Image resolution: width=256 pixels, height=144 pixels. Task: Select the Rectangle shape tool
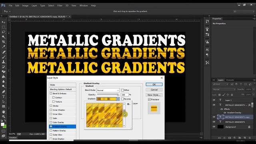(x=4, y=106)
